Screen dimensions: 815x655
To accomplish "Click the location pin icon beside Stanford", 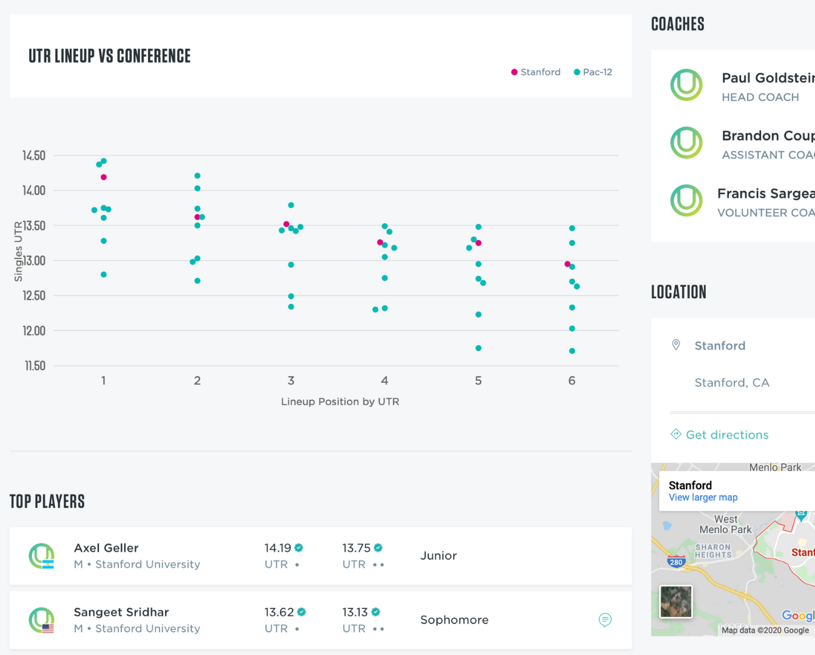I will 676,345.
